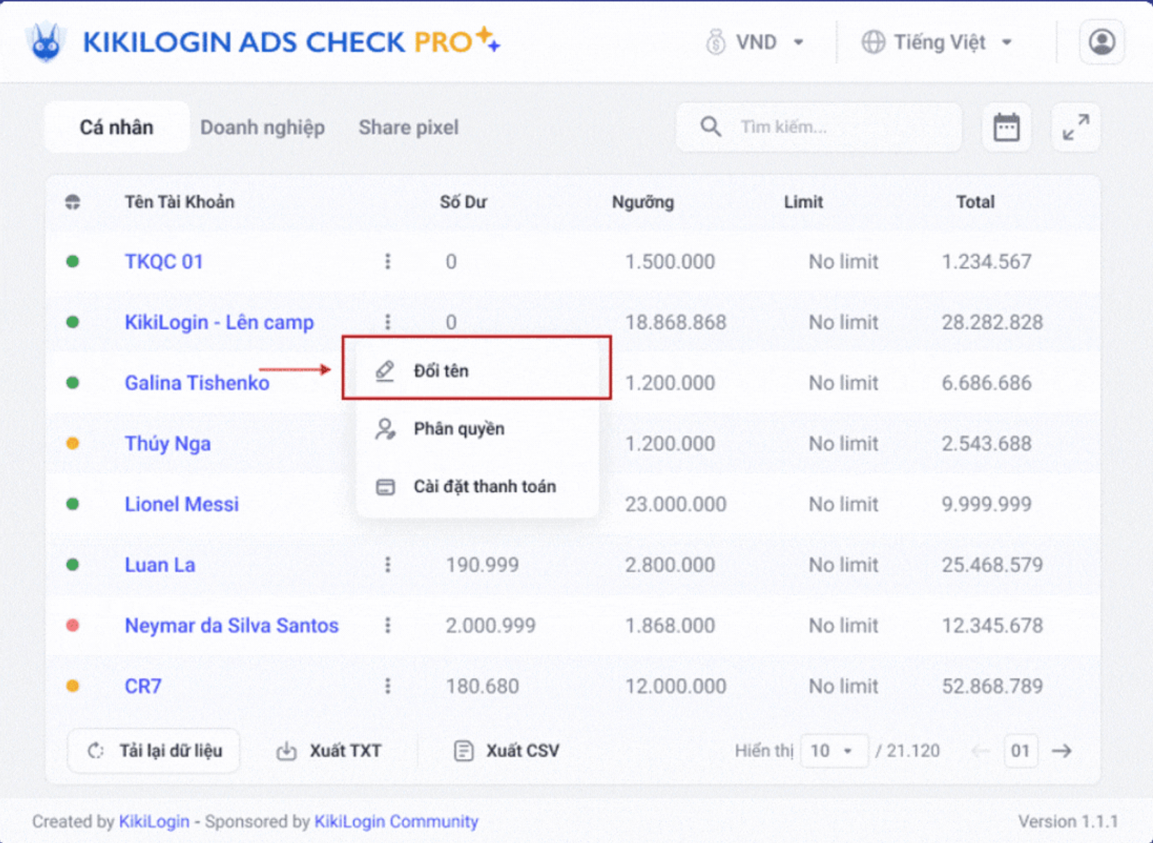Open the Thúy Nga account link
1153x843 pixels.
(x=167, y=444)
